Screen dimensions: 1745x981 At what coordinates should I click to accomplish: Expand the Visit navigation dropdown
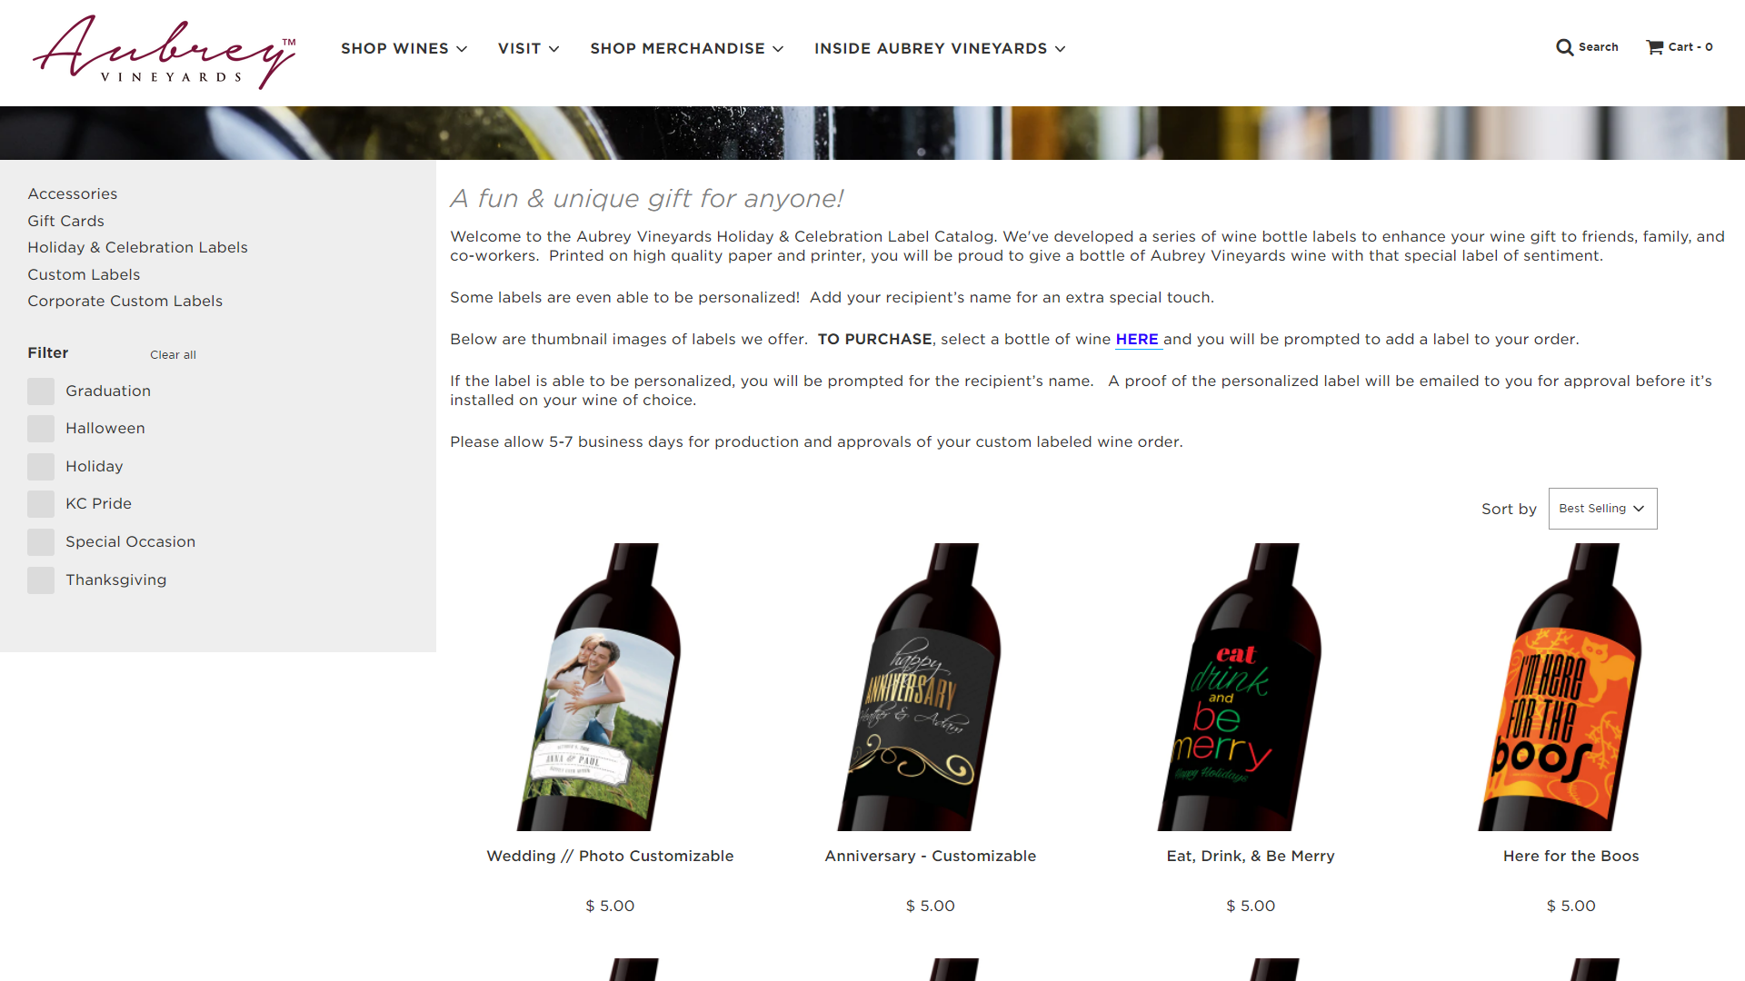528,48
